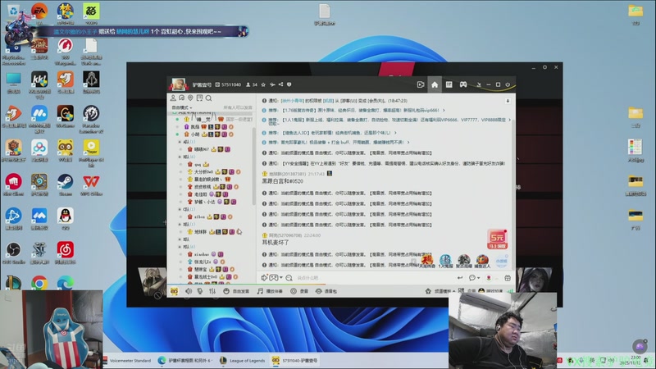Open audio equalizer settings icon
Screen dimensions: 656x369
coord(212,291)
